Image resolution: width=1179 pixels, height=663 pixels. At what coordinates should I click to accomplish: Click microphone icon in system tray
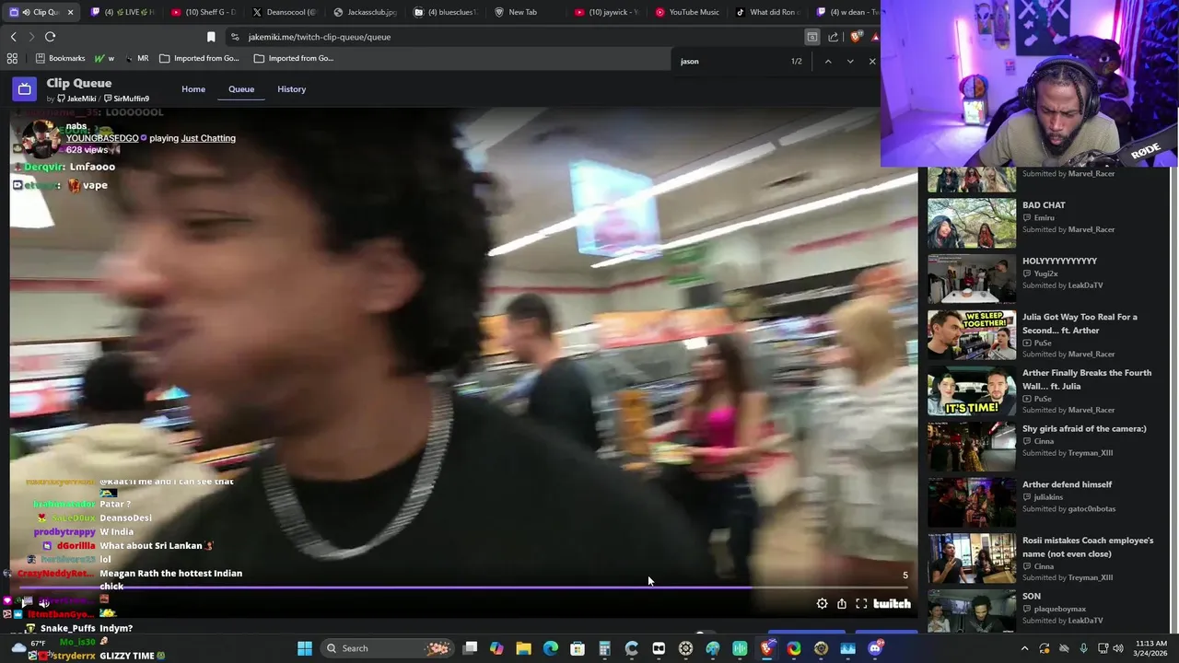pyautogui.click(x=1083, y=648)
